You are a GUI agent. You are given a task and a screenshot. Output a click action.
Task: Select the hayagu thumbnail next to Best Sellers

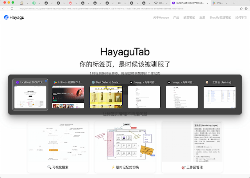point(144,97)
